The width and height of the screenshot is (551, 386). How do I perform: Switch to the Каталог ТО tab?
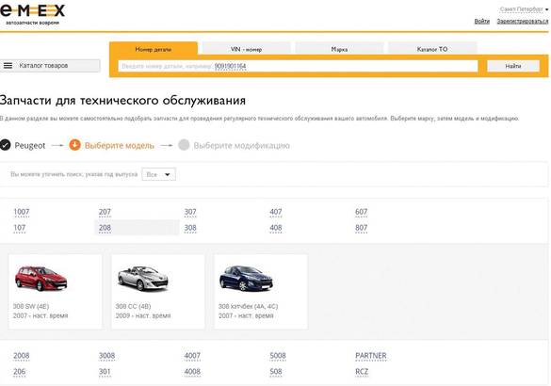pos(432,49)
